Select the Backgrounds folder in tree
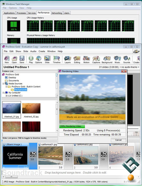142x186 pixels. tap(21, 90)
